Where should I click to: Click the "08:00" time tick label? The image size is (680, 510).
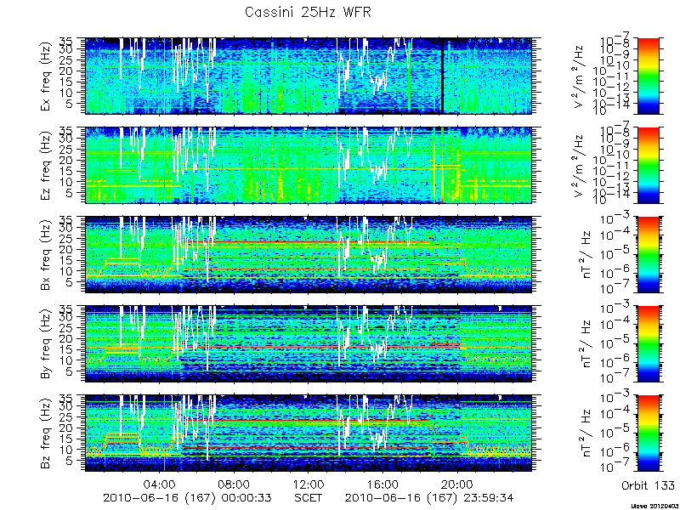[235, 484]
